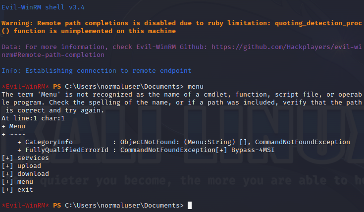Image resolution: width=364 pixels, height=212 pixels.
Task: Select the "services" entry in command list
Action: (x=33, y=158)
